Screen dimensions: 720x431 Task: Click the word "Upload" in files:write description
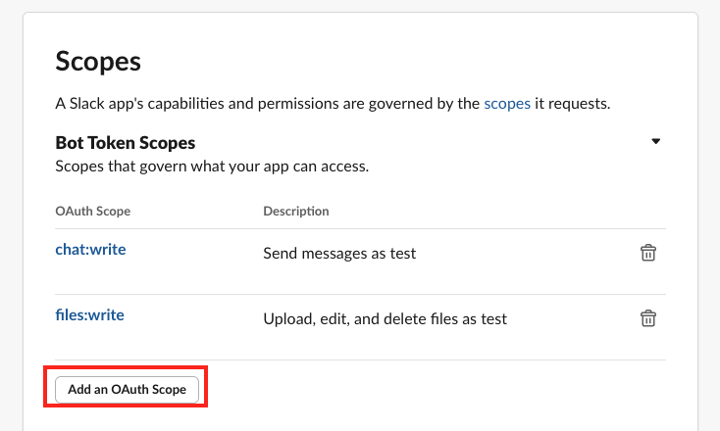pyautogui.click(x=286, y=318)
